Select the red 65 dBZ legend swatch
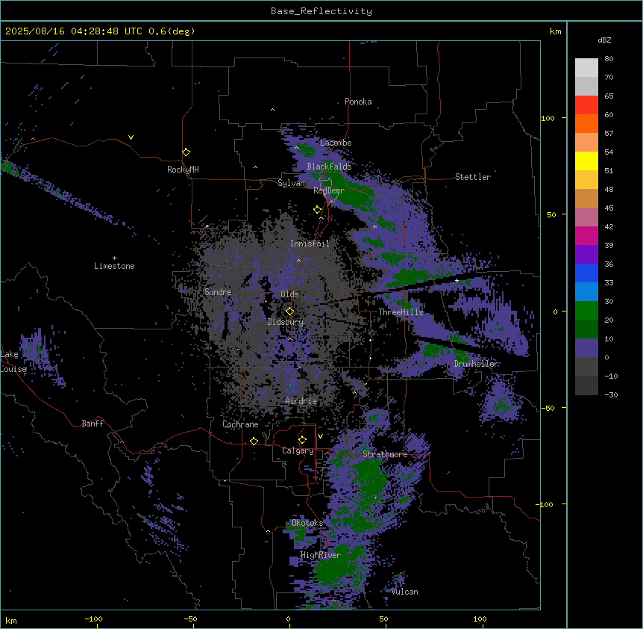Image resolution: width=643 pixels, height=629 pixels. (x=586, y=105)
